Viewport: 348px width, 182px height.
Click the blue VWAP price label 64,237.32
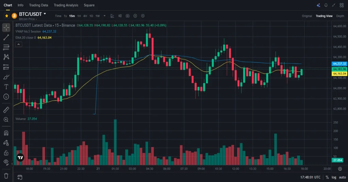(x=340, y=64)
